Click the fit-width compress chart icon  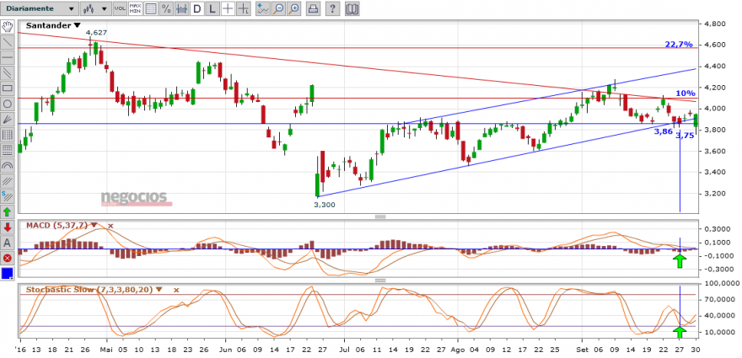(x=182, y=8)
